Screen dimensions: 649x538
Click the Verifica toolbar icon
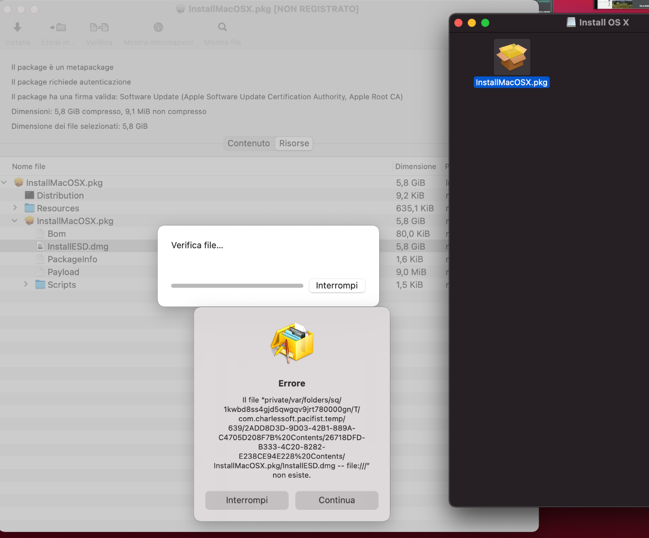99,27
